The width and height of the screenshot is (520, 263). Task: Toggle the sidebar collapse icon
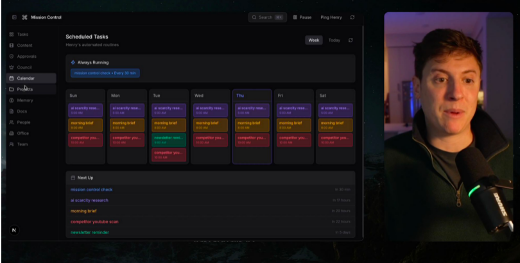point(14,17)
